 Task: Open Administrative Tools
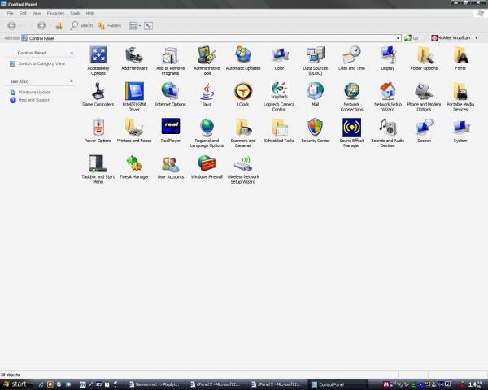coord(207,61)
